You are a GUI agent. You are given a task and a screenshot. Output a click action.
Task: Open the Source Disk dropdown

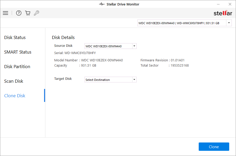134,46
